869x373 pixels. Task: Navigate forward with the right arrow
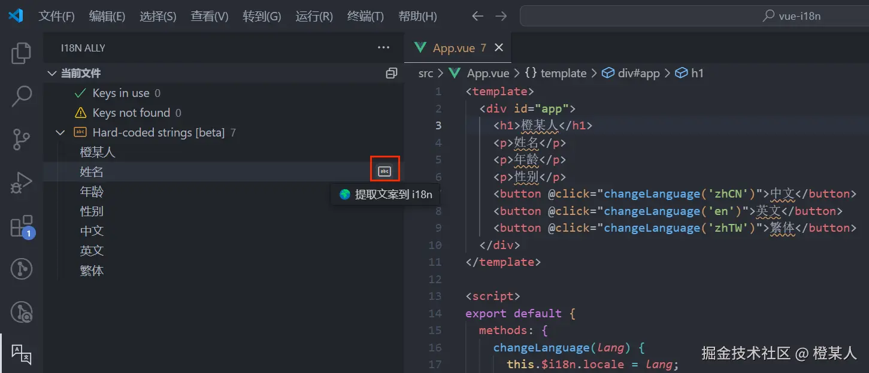pos(501,16)
